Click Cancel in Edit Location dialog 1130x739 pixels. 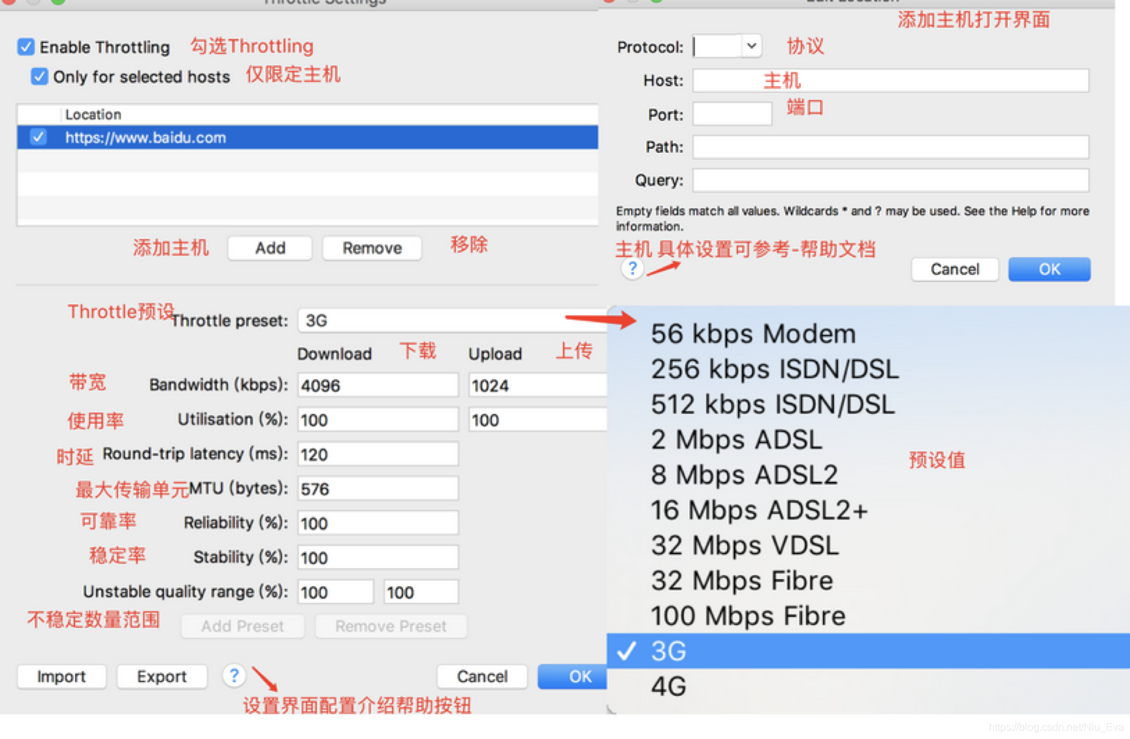(954, 269)
